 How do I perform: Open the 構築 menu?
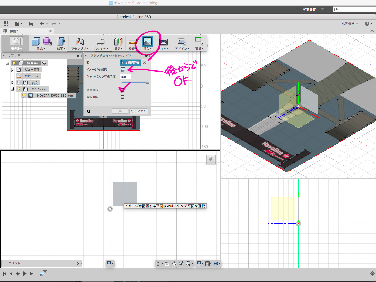point(118,49)
